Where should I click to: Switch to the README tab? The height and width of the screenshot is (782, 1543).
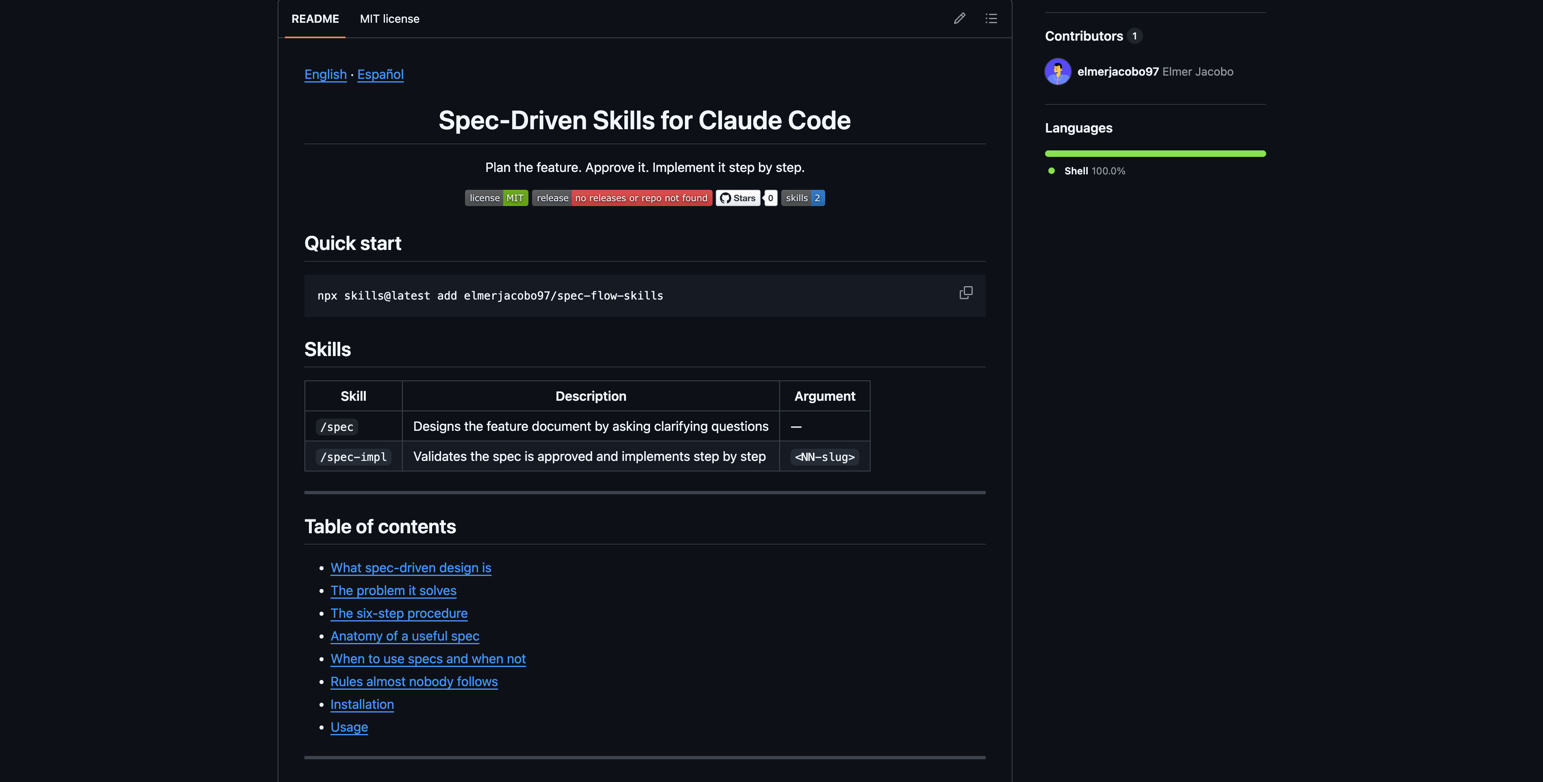pyautogui.click(x=315, y=19)
